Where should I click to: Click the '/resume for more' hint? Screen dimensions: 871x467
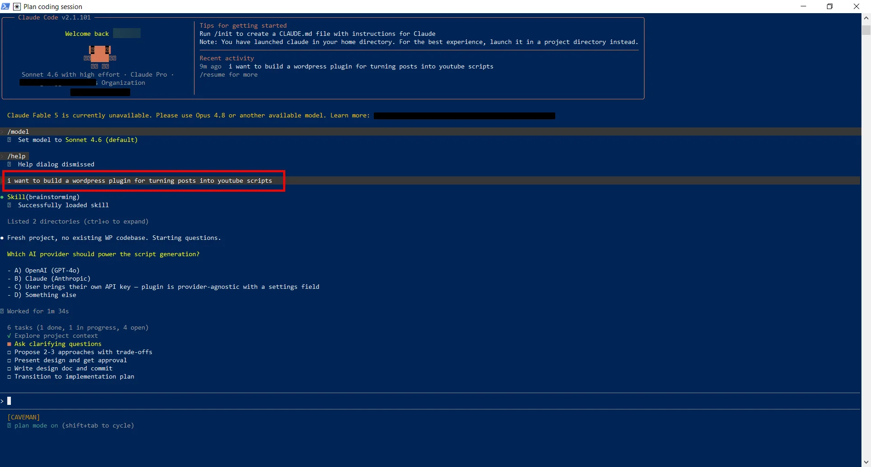229,75
